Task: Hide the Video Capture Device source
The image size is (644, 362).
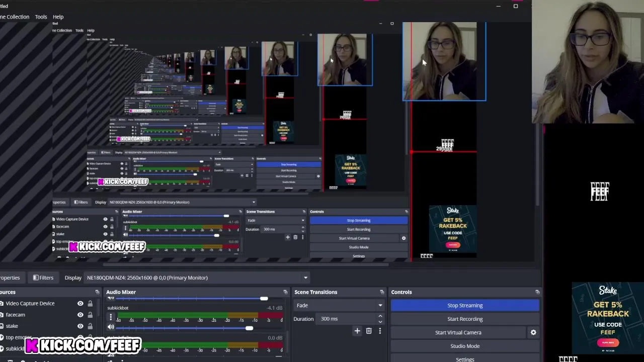Action: click(80, 303)
